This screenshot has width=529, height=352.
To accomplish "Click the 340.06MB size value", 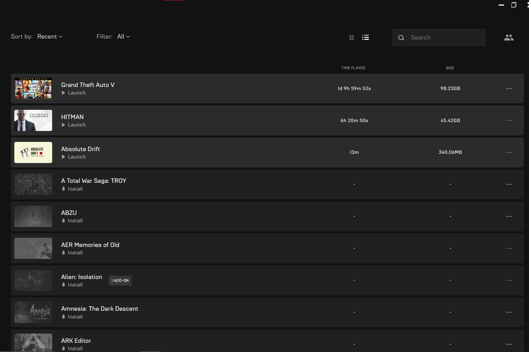I will tap(450, 152).
